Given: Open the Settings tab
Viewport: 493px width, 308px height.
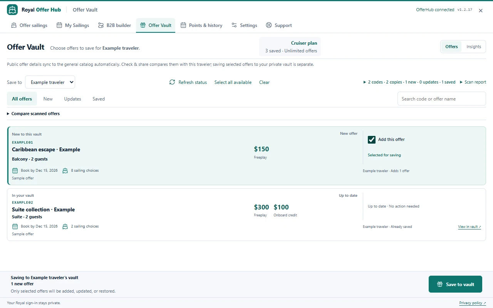Looking at the screenshot, I should coord(244,25).
